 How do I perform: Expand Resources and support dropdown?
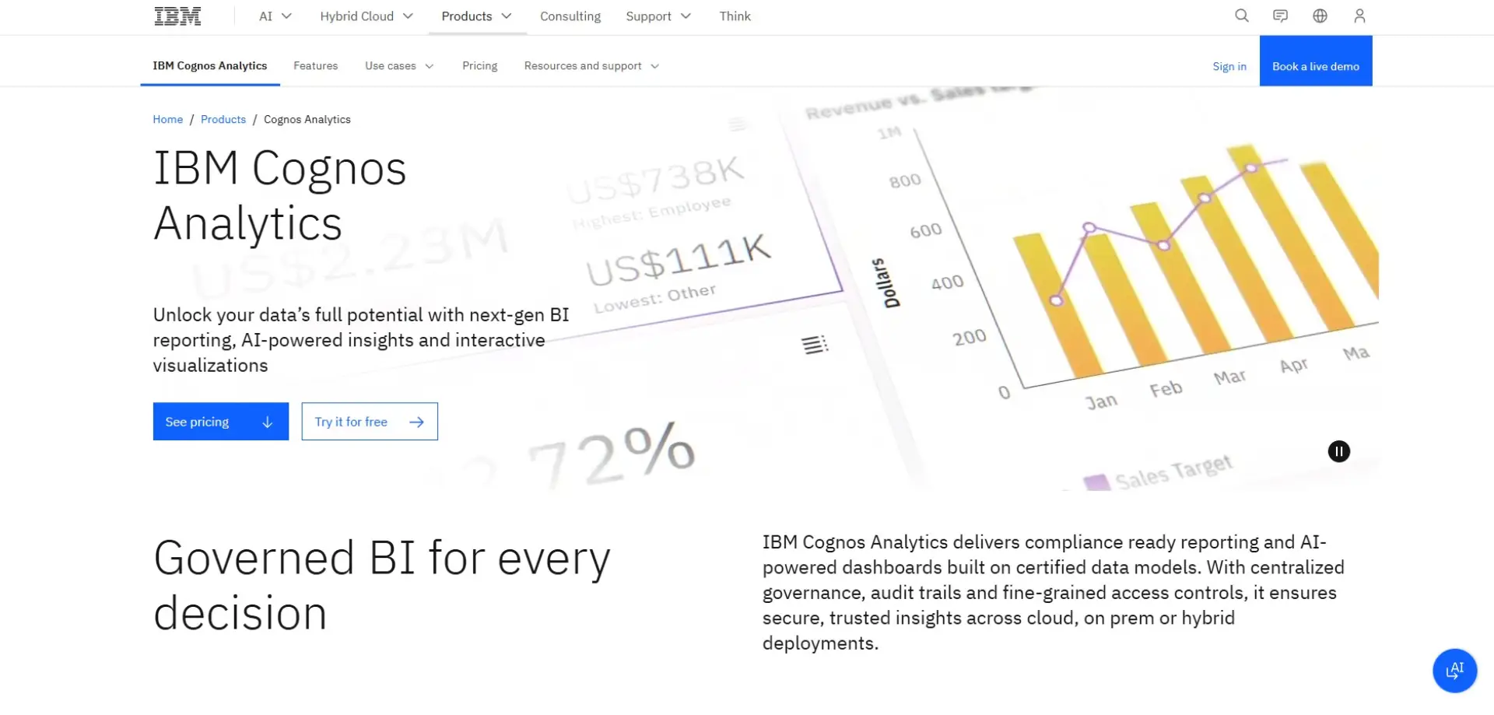pos(591,66)
